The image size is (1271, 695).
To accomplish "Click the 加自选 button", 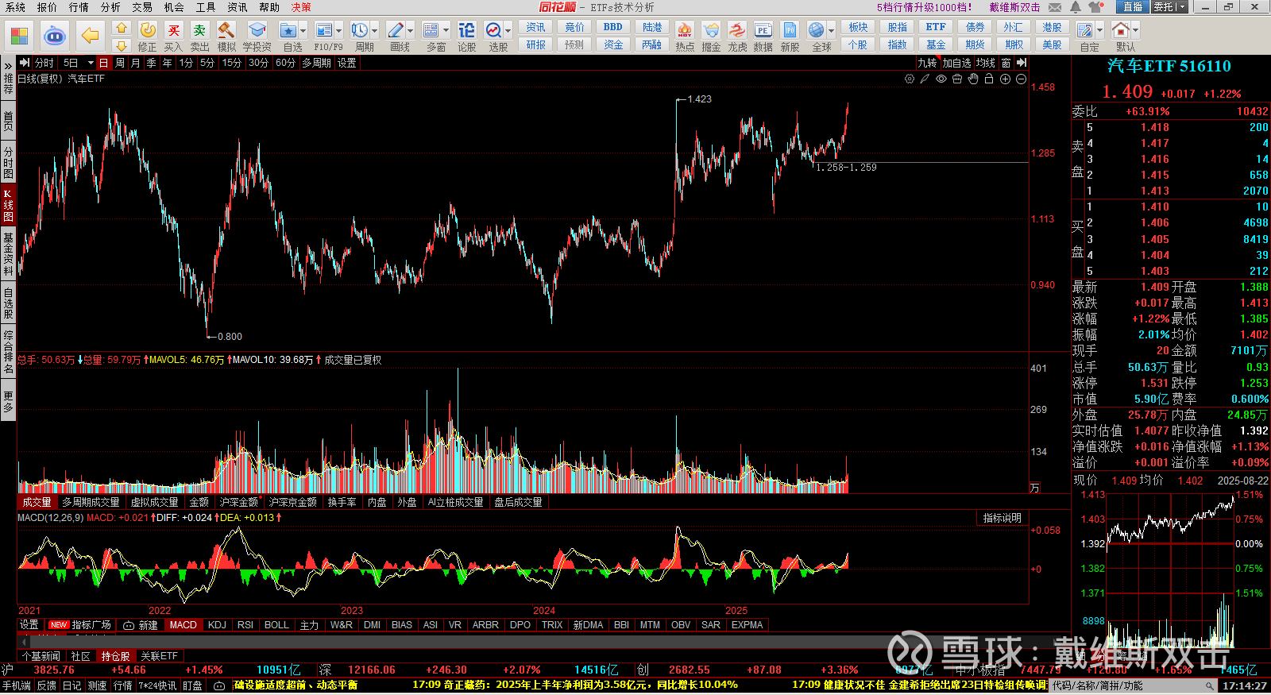I will click(956, 63).
